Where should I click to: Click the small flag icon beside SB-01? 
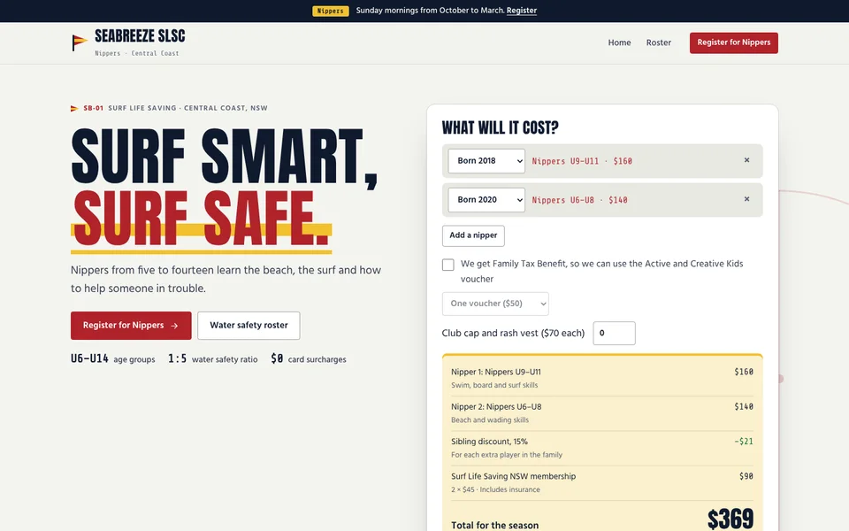click(74, 108)
